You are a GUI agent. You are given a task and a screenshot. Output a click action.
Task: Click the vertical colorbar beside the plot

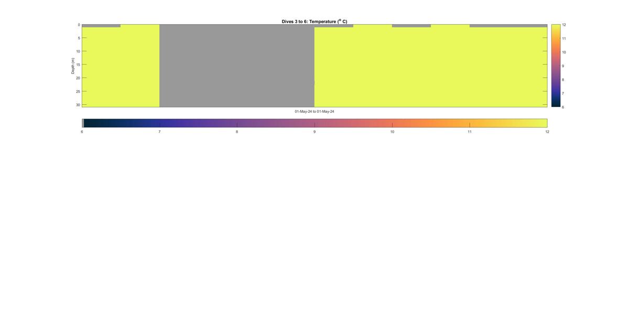tap(556, 66)
